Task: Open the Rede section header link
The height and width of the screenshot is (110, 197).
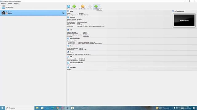Action: [71, 52]
